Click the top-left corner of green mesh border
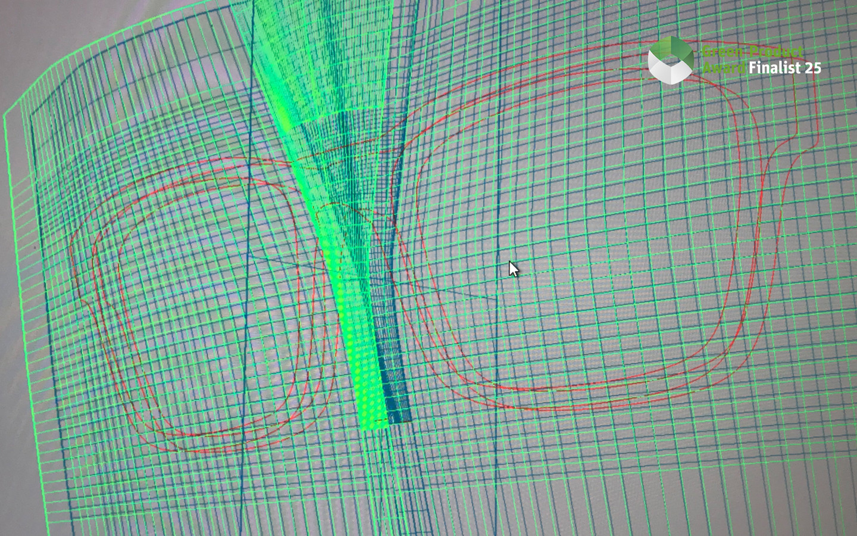This screenshot has width=857, height=536. (5, 113)
